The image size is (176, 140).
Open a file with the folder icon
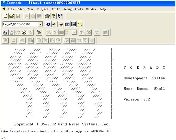click(x=12, y=16)
